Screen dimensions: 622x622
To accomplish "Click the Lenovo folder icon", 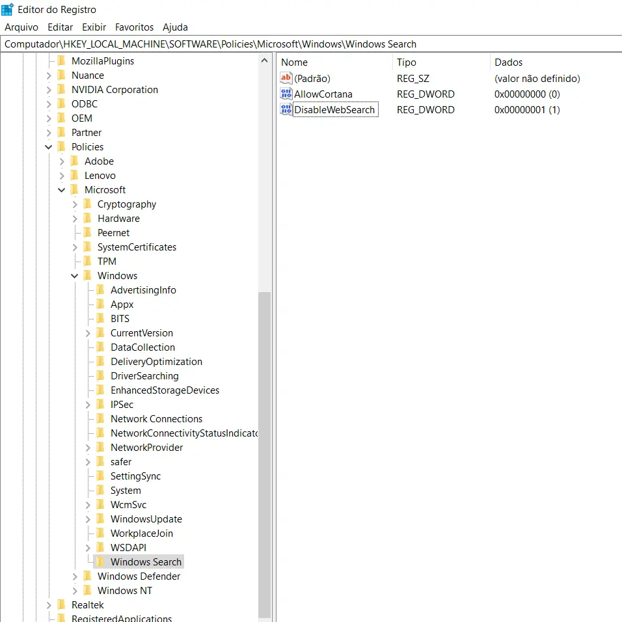I will [x=75, y=175].
